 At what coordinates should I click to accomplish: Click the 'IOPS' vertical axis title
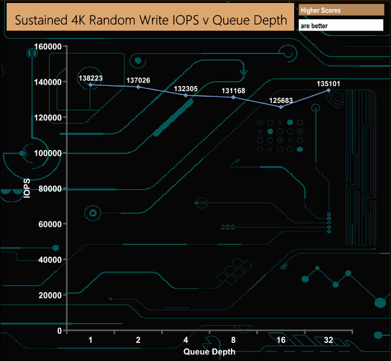[26, 188]
